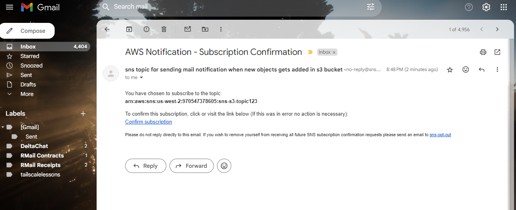Toggle the importance marker beside the subject
This screenshot has width=516, height=210.
[x=310, y=52]
